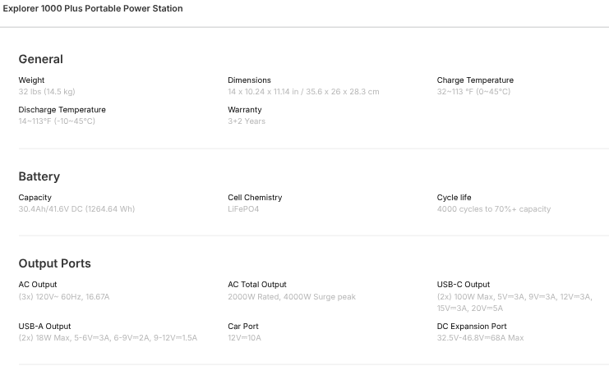This screenshot has width=609, height=384.
Task: Select the Discharge Temperature label
Action: pos(62,110)
